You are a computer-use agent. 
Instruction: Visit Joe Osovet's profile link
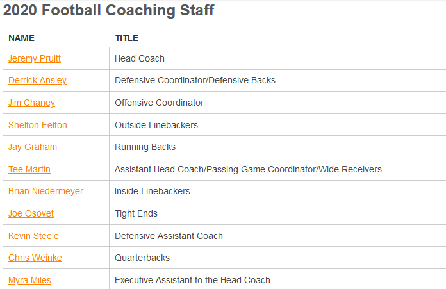(31, 213)
